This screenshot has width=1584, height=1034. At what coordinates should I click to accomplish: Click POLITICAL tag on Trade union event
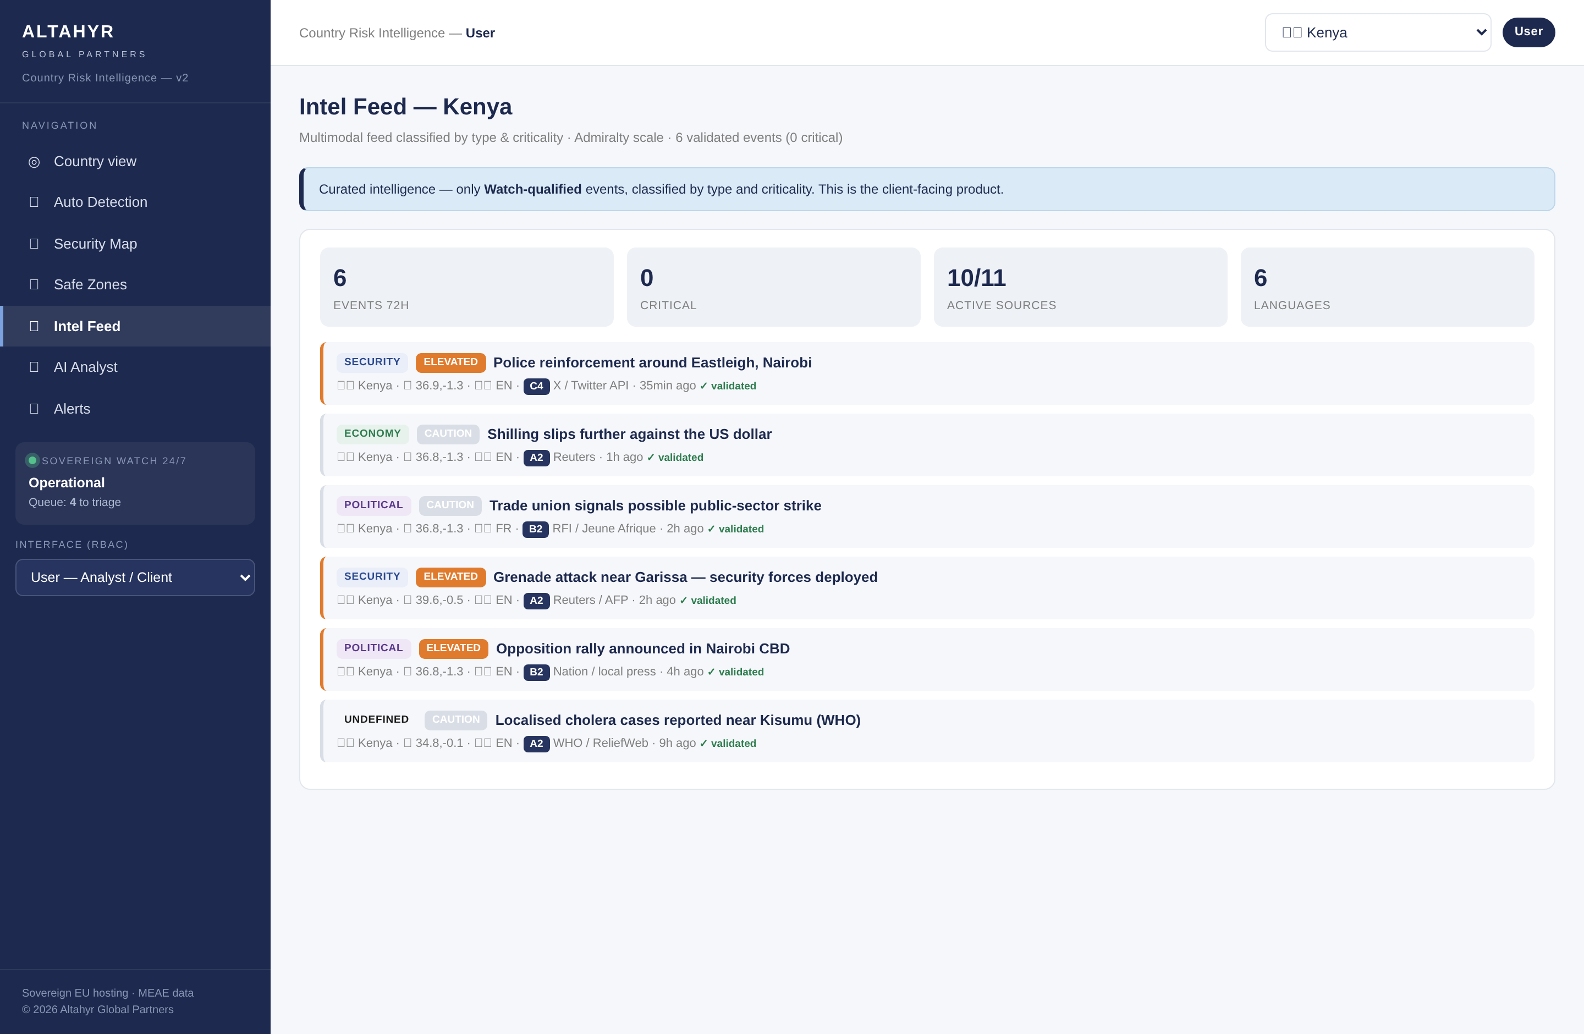(x=373, y=505)
